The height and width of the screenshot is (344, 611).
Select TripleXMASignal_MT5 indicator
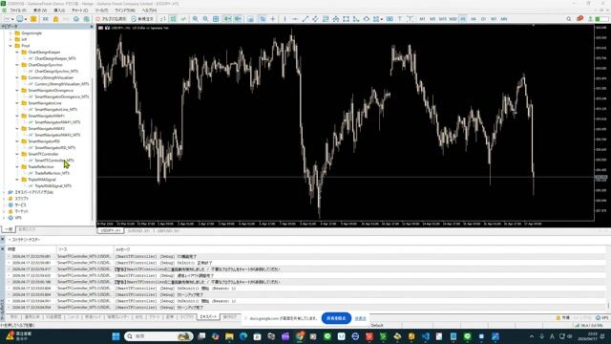click(53, 186)
